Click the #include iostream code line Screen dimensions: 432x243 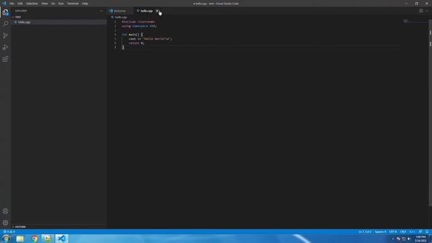point(138,22)
